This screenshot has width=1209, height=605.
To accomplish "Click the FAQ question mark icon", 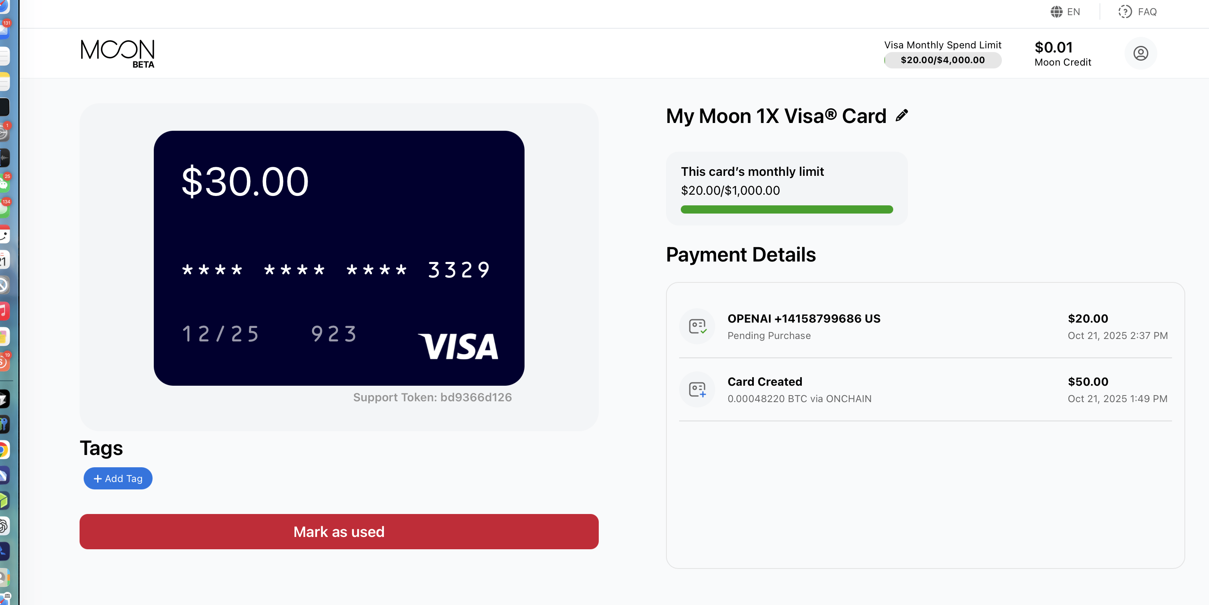I will tap(1125, 12).
